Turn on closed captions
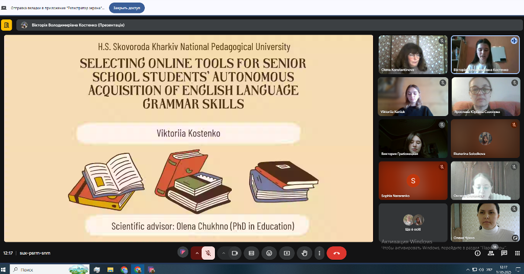 point(251,254)
